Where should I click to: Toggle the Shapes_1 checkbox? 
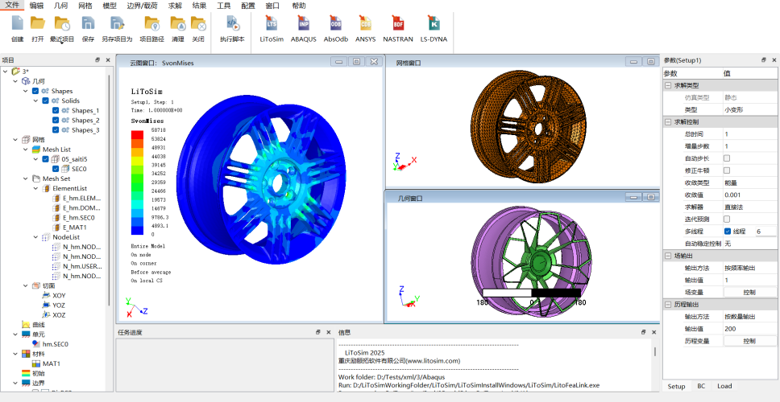pos(56,111)
